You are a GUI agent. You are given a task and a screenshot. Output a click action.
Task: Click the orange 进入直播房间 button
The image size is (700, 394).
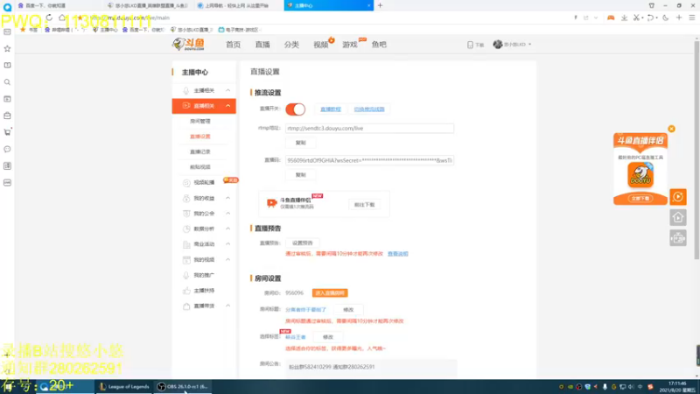(330, 293)
